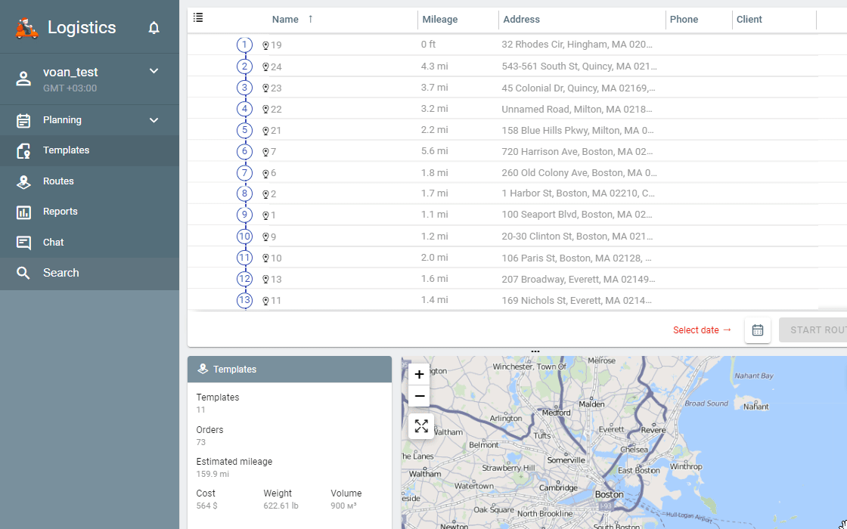847x529 pixels.
Task: Open the notifications bell
Action: click(154, 27)
